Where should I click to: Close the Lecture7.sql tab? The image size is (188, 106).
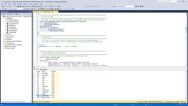click(57, 12)
